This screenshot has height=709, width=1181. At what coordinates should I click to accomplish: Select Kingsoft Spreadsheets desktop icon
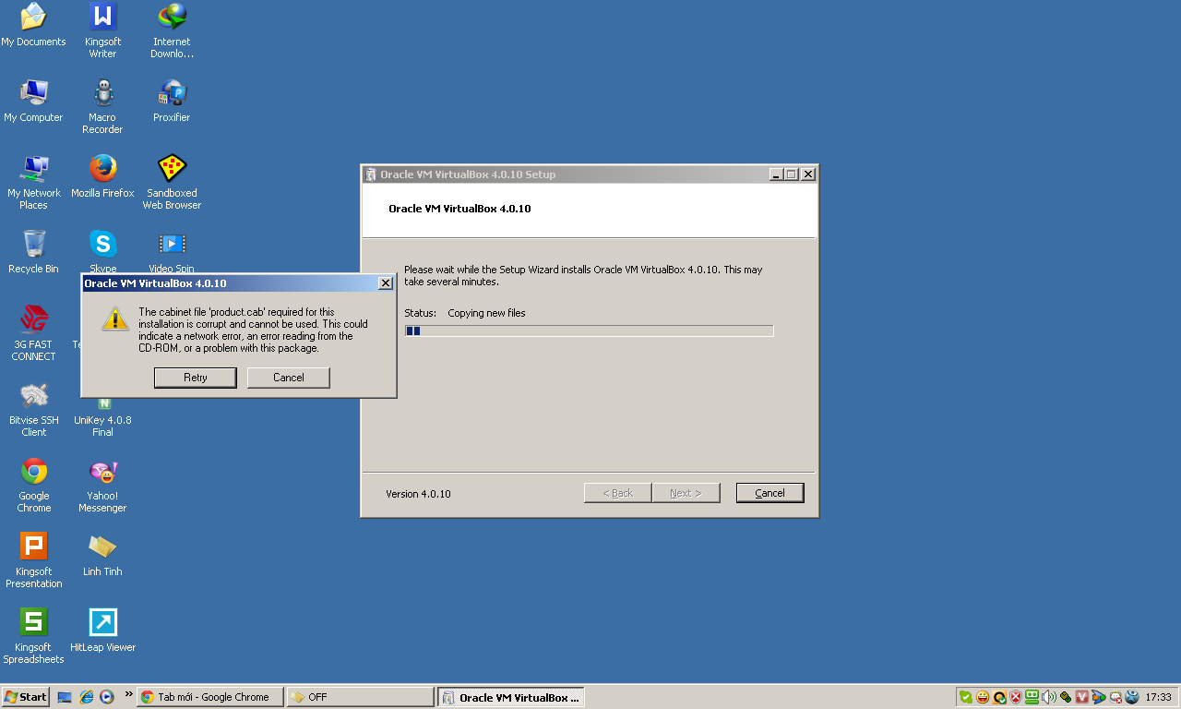tap(33, 636)
